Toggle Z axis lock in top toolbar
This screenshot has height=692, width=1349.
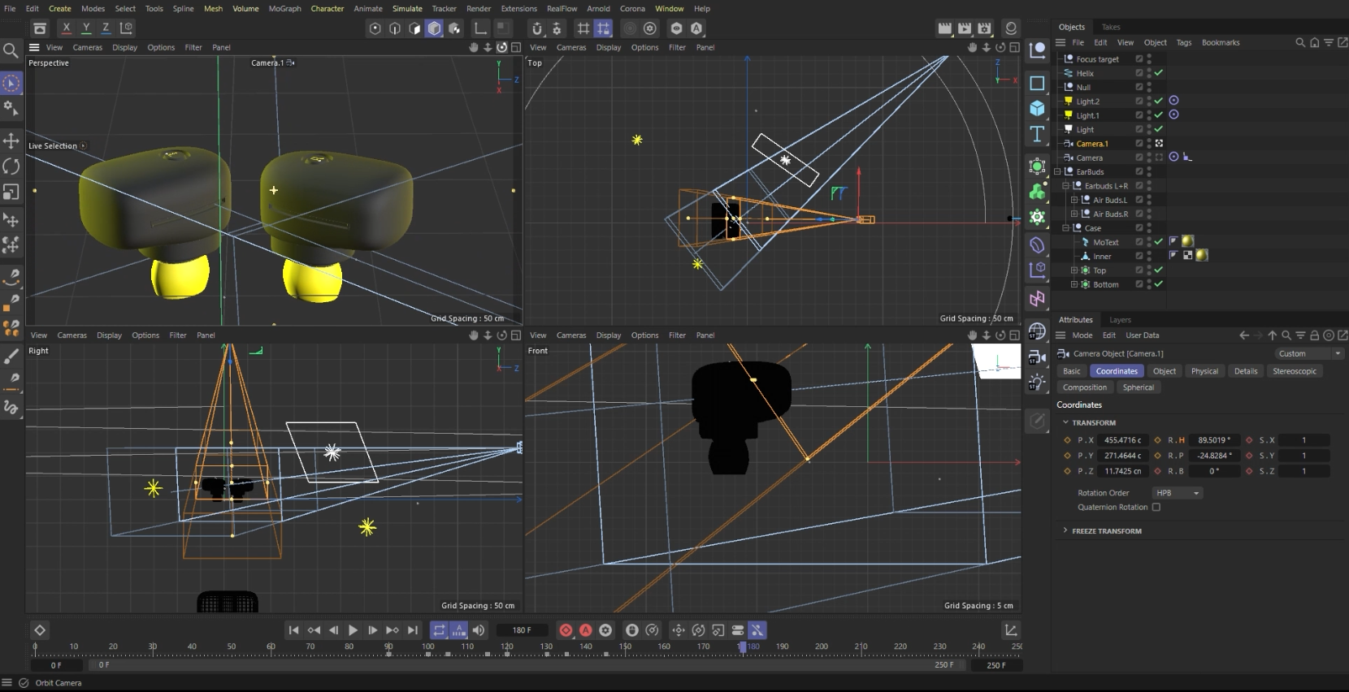(106, 28)
